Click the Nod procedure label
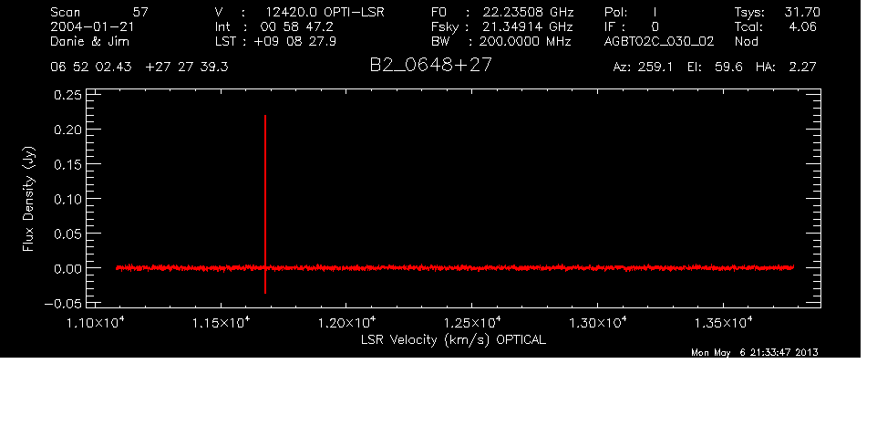 (747, 41)
